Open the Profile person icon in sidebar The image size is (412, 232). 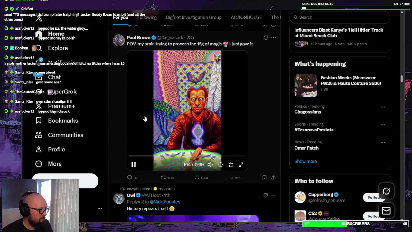39,150
